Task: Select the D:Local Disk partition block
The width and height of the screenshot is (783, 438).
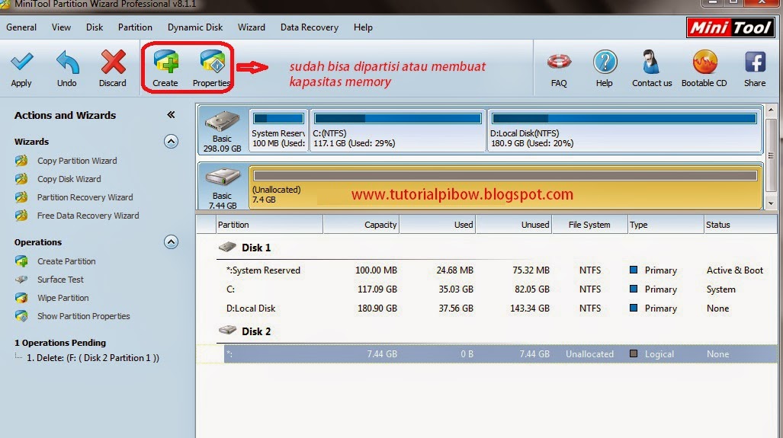Action: (x=624, y=131)
